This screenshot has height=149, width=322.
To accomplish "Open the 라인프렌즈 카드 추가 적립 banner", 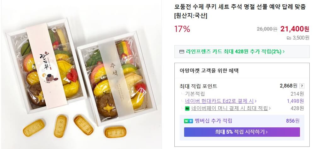I will 242,52.
